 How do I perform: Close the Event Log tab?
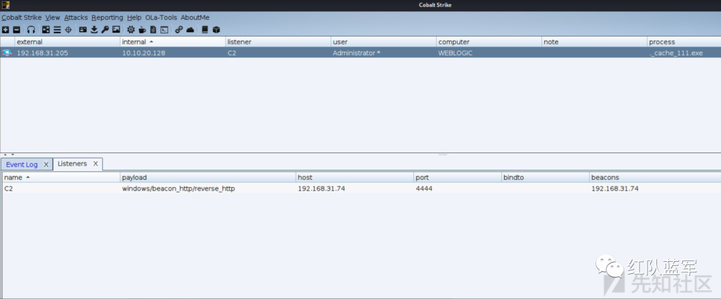point(46,164)
